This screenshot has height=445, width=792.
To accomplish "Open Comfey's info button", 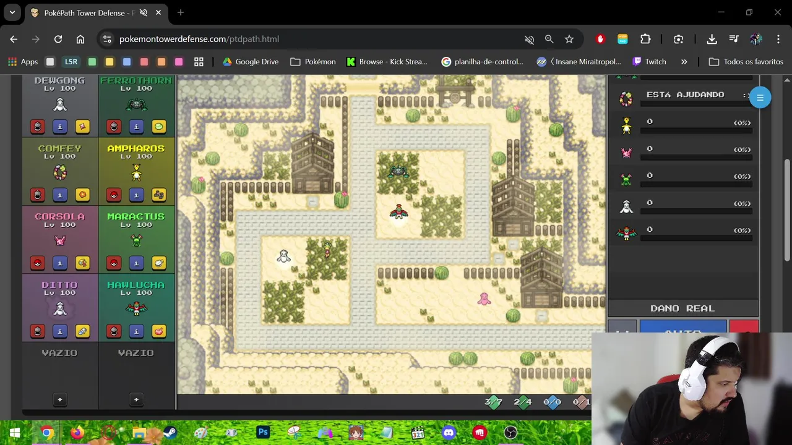I will coord(60,195).
